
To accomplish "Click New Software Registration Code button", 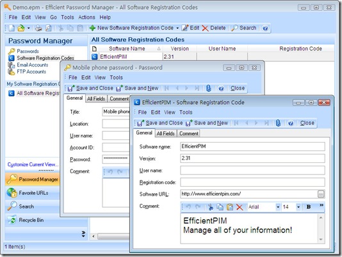I will 132,28.
